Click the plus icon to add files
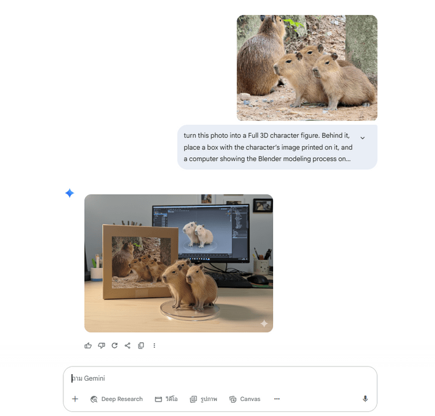 [75, 399]
